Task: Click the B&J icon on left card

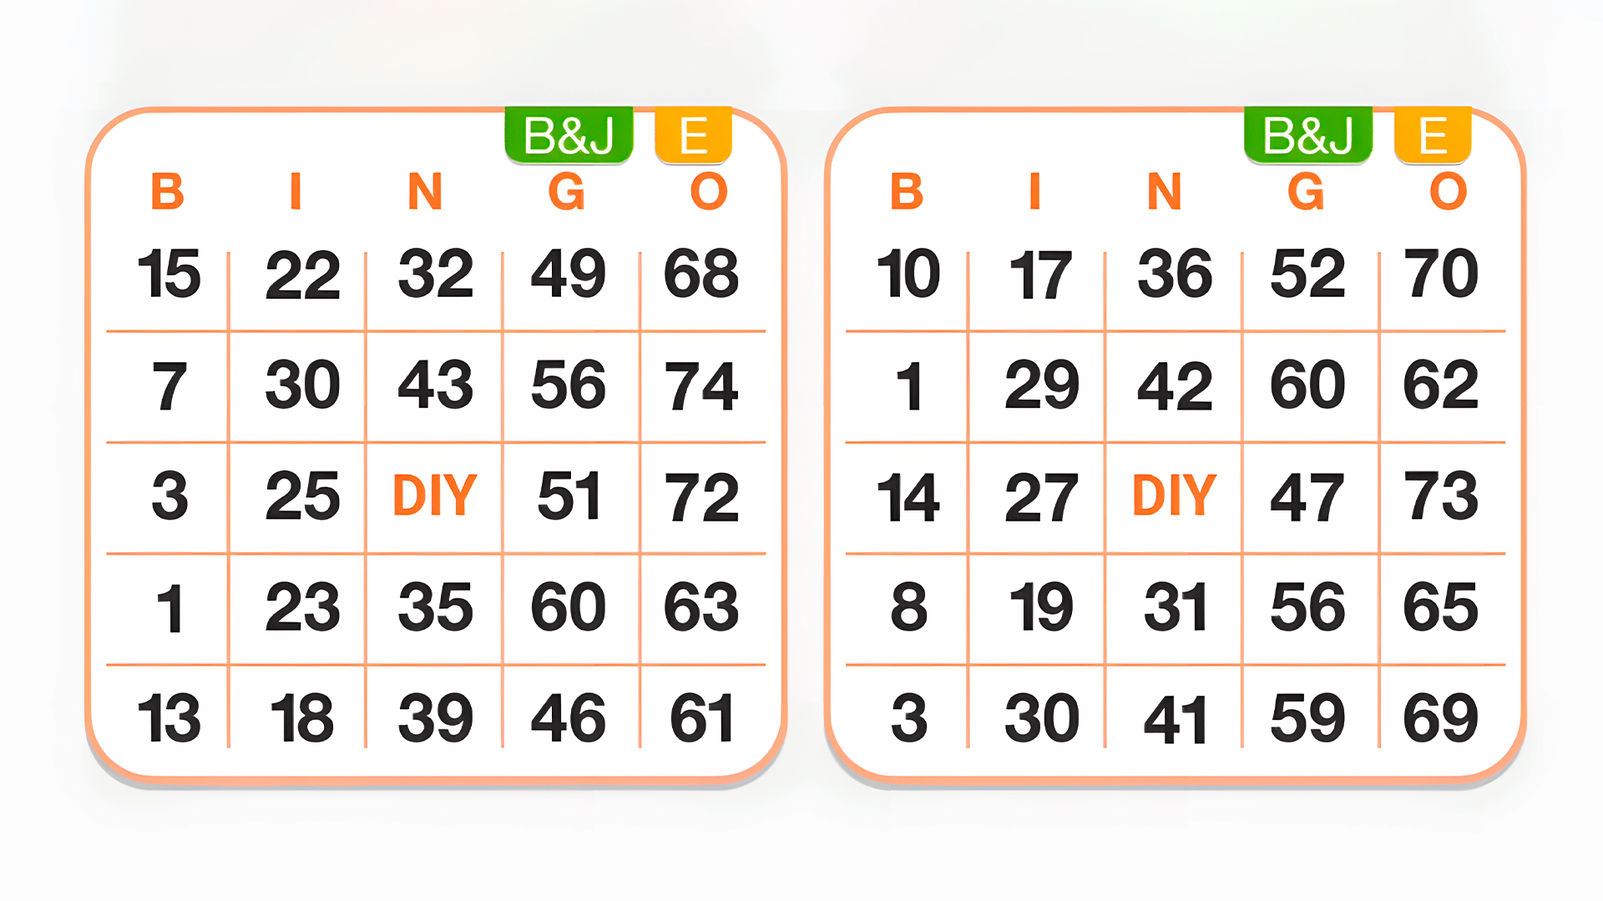Action: (562, 132)
